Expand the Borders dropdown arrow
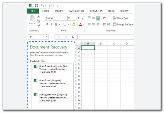This screenshot has width=164, height=113. click(x=68, y=24)
